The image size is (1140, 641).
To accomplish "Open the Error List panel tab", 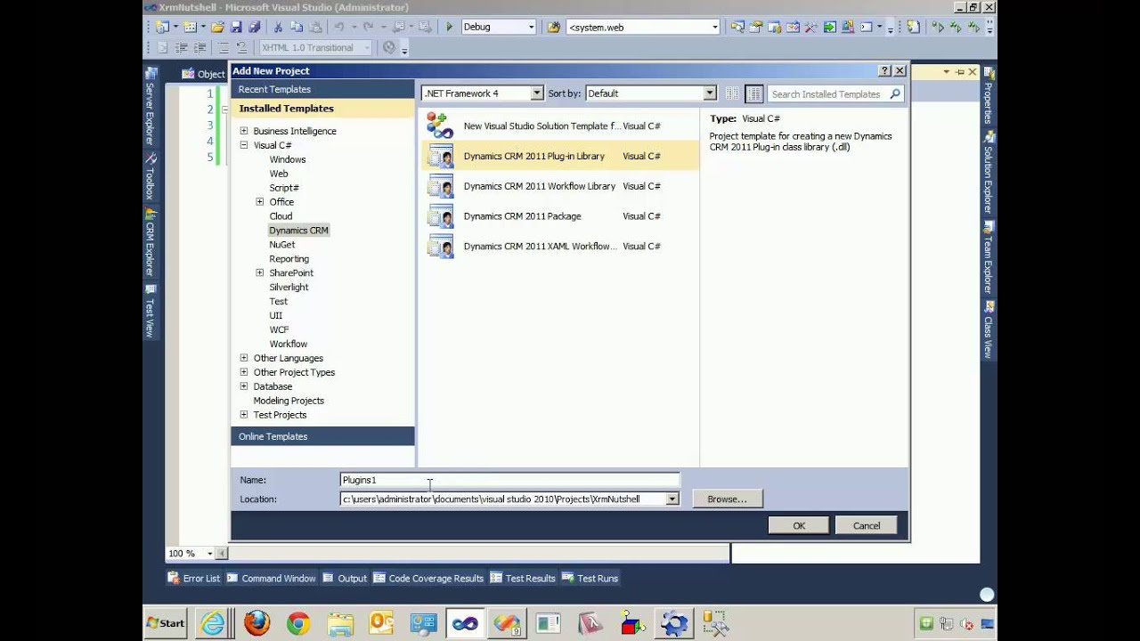I will pos(193,578).
